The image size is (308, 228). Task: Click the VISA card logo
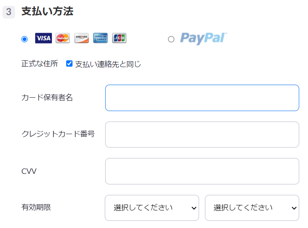coord(44,39)
